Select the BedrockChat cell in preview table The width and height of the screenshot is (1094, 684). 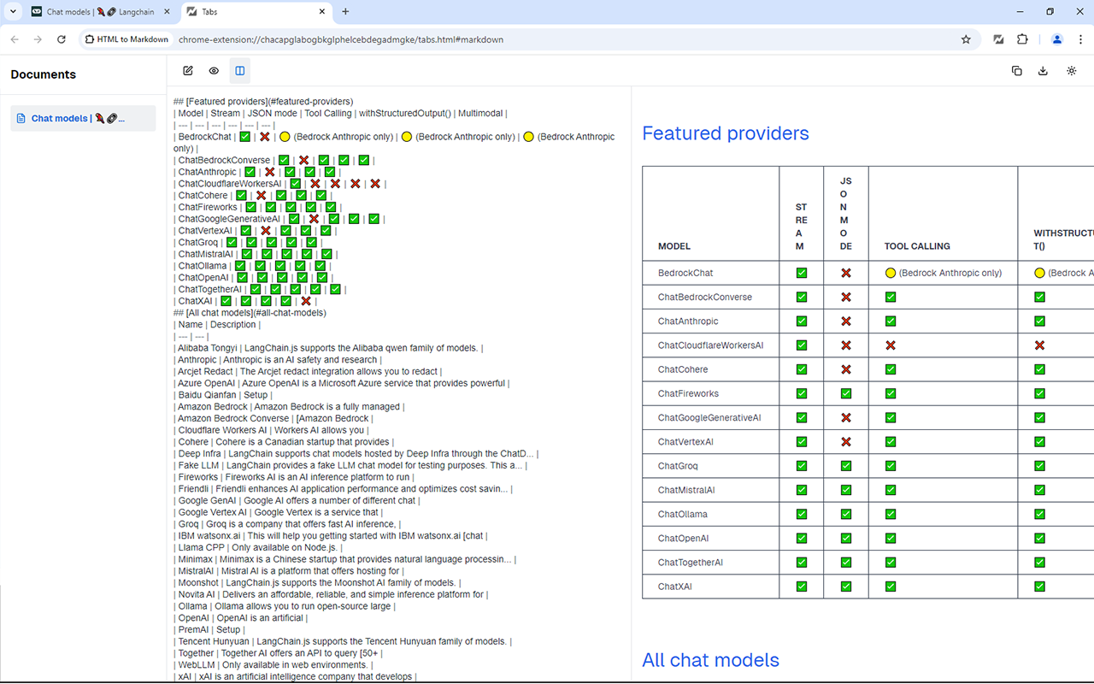pos(711,273)
